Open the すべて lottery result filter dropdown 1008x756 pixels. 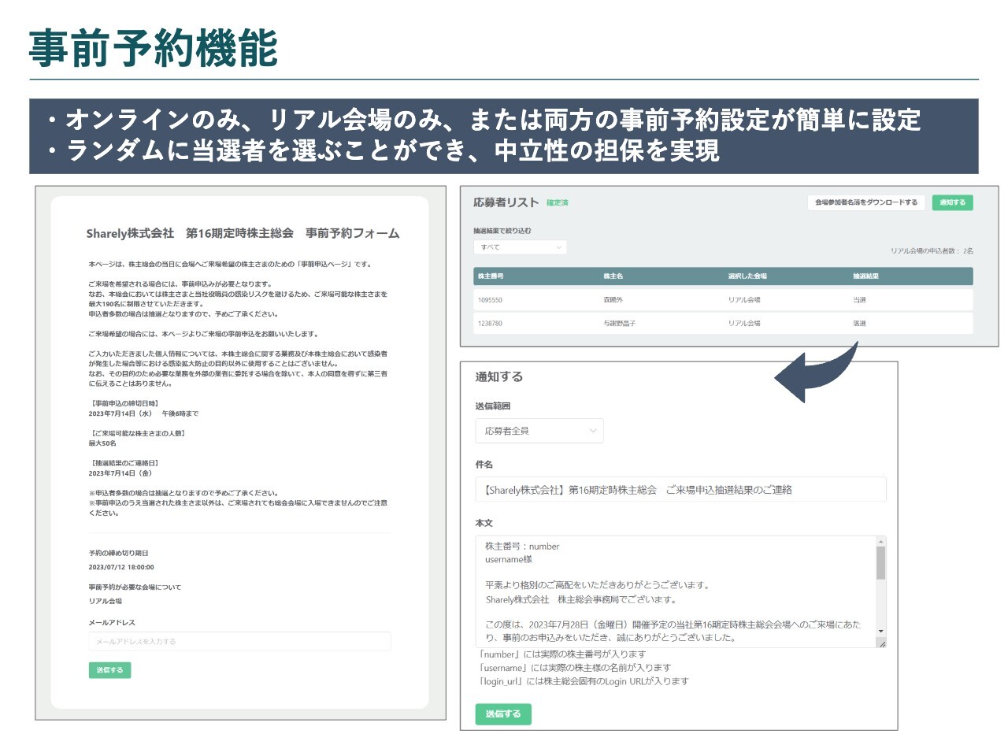(x=520, y=247)
